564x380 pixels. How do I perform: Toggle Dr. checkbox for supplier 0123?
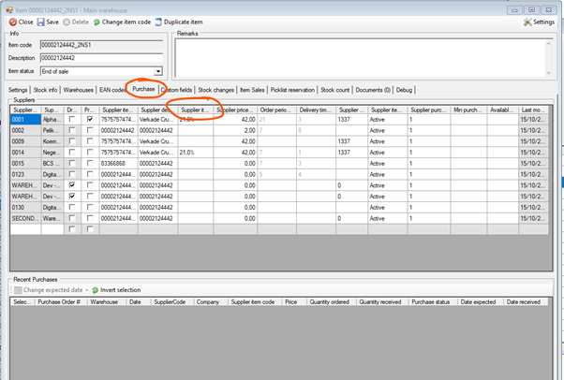(x=72, y=174)
